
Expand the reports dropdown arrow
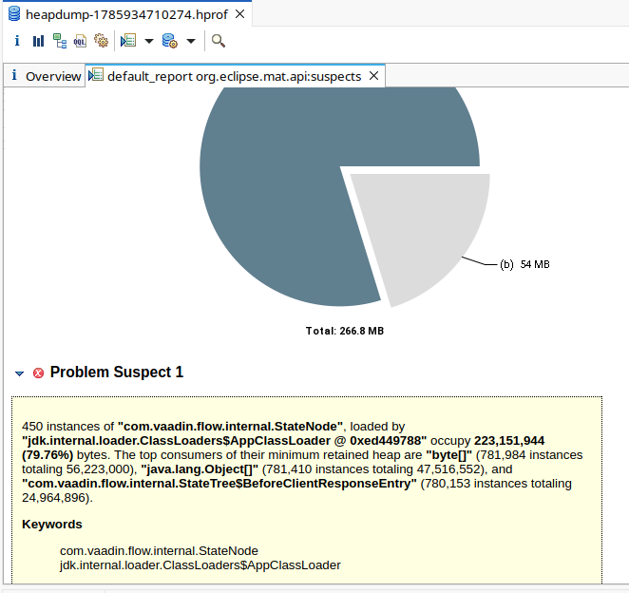click(149, 41)
